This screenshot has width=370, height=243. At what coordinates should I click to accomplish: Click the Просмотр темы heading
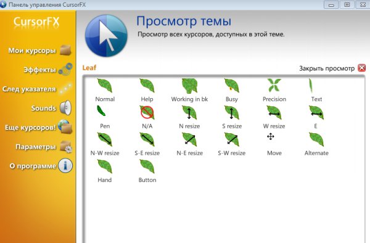pyautogui.click(x=184, y=21)
